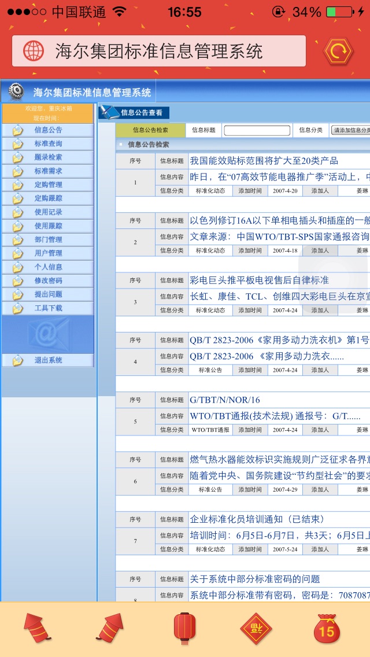Tap the first firecracker icon in bottom bar
Image resolution: width=370 pixels, height=657 pixels.
click(38, 628)
